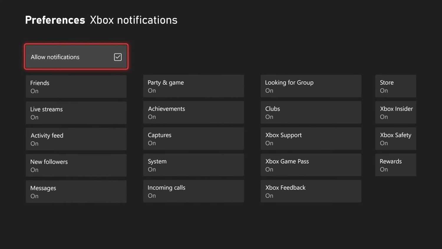Toggle Clubs notifications off
The image size is (442, 249).
pyautogui.click(x=311, y=112)
